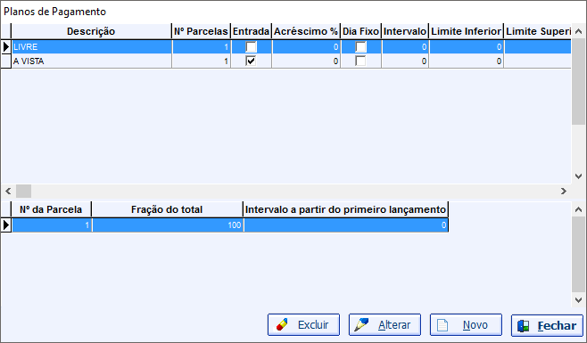Click the horizontal scrollbar thumb
The height and width of the screenshot is (343, 587).
[x=23, y=192]
